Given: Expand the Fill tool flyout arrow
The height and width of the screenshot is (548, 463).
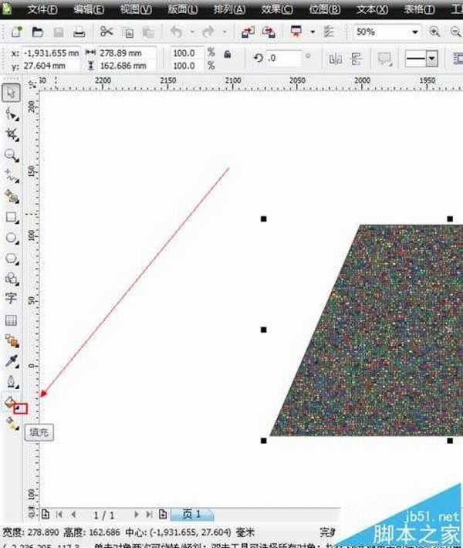Looking at the screenshot, I should click(21, 408).
